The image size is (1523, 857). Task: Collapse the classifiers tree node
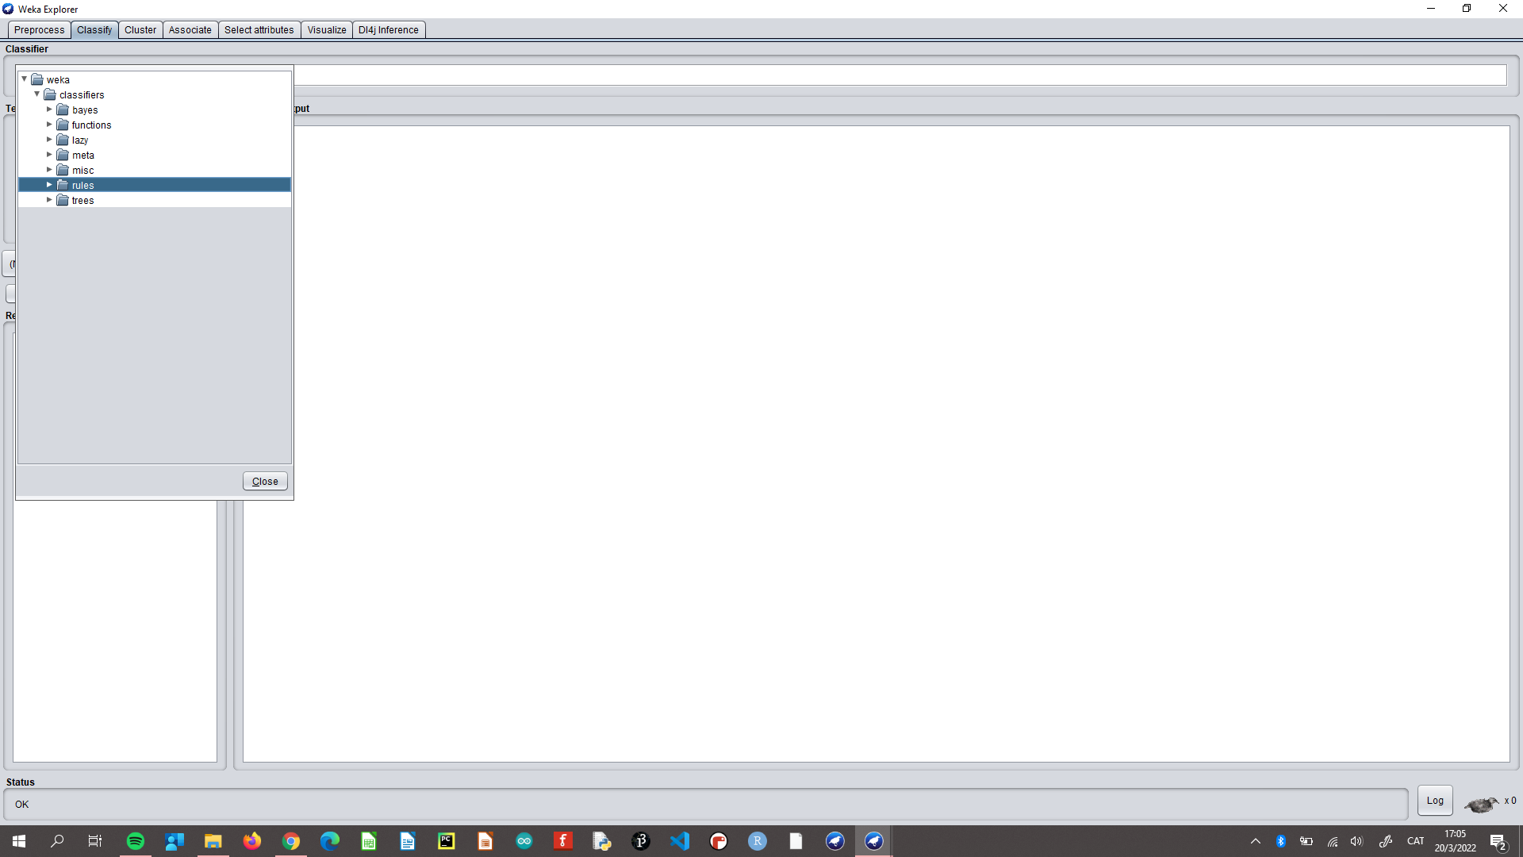(x=36, y=94)
